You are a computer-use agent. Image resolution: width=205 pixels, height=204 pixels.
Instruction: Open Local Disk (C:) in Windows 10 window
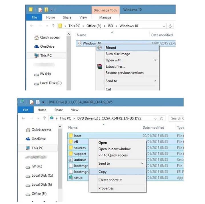point(48,83)
